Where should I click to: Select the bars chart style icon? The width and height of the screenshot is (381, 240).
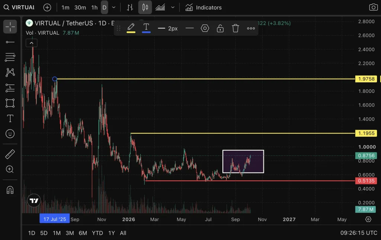pos(130,7)
